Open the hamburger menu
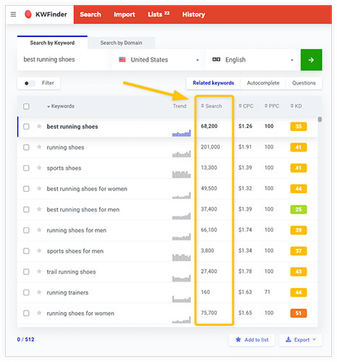Screen dimensions: 337x362 click(13, 14)
